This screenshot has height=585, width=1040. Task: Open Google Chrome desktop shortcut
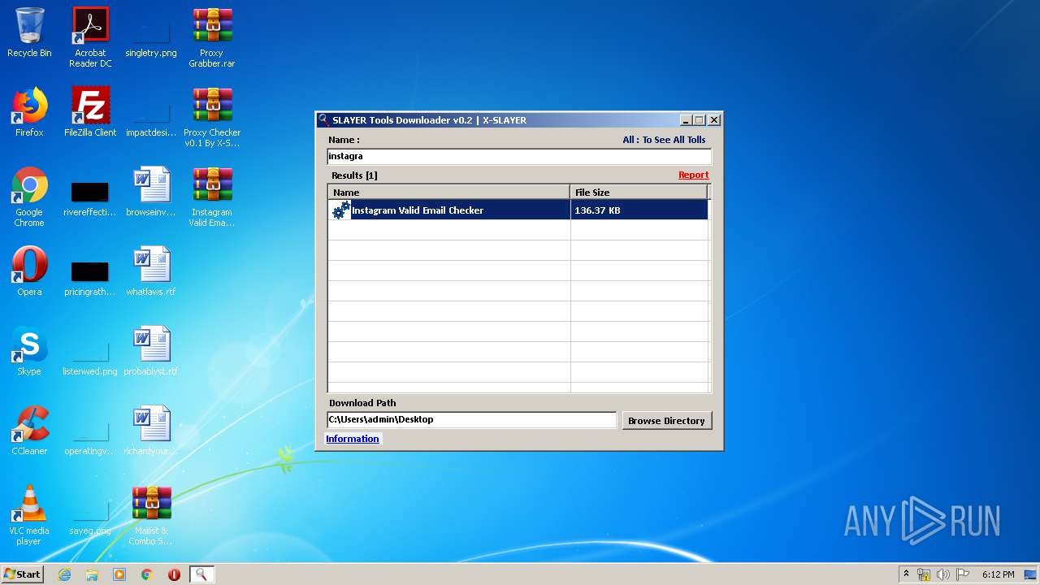click(x=29, y=197)
